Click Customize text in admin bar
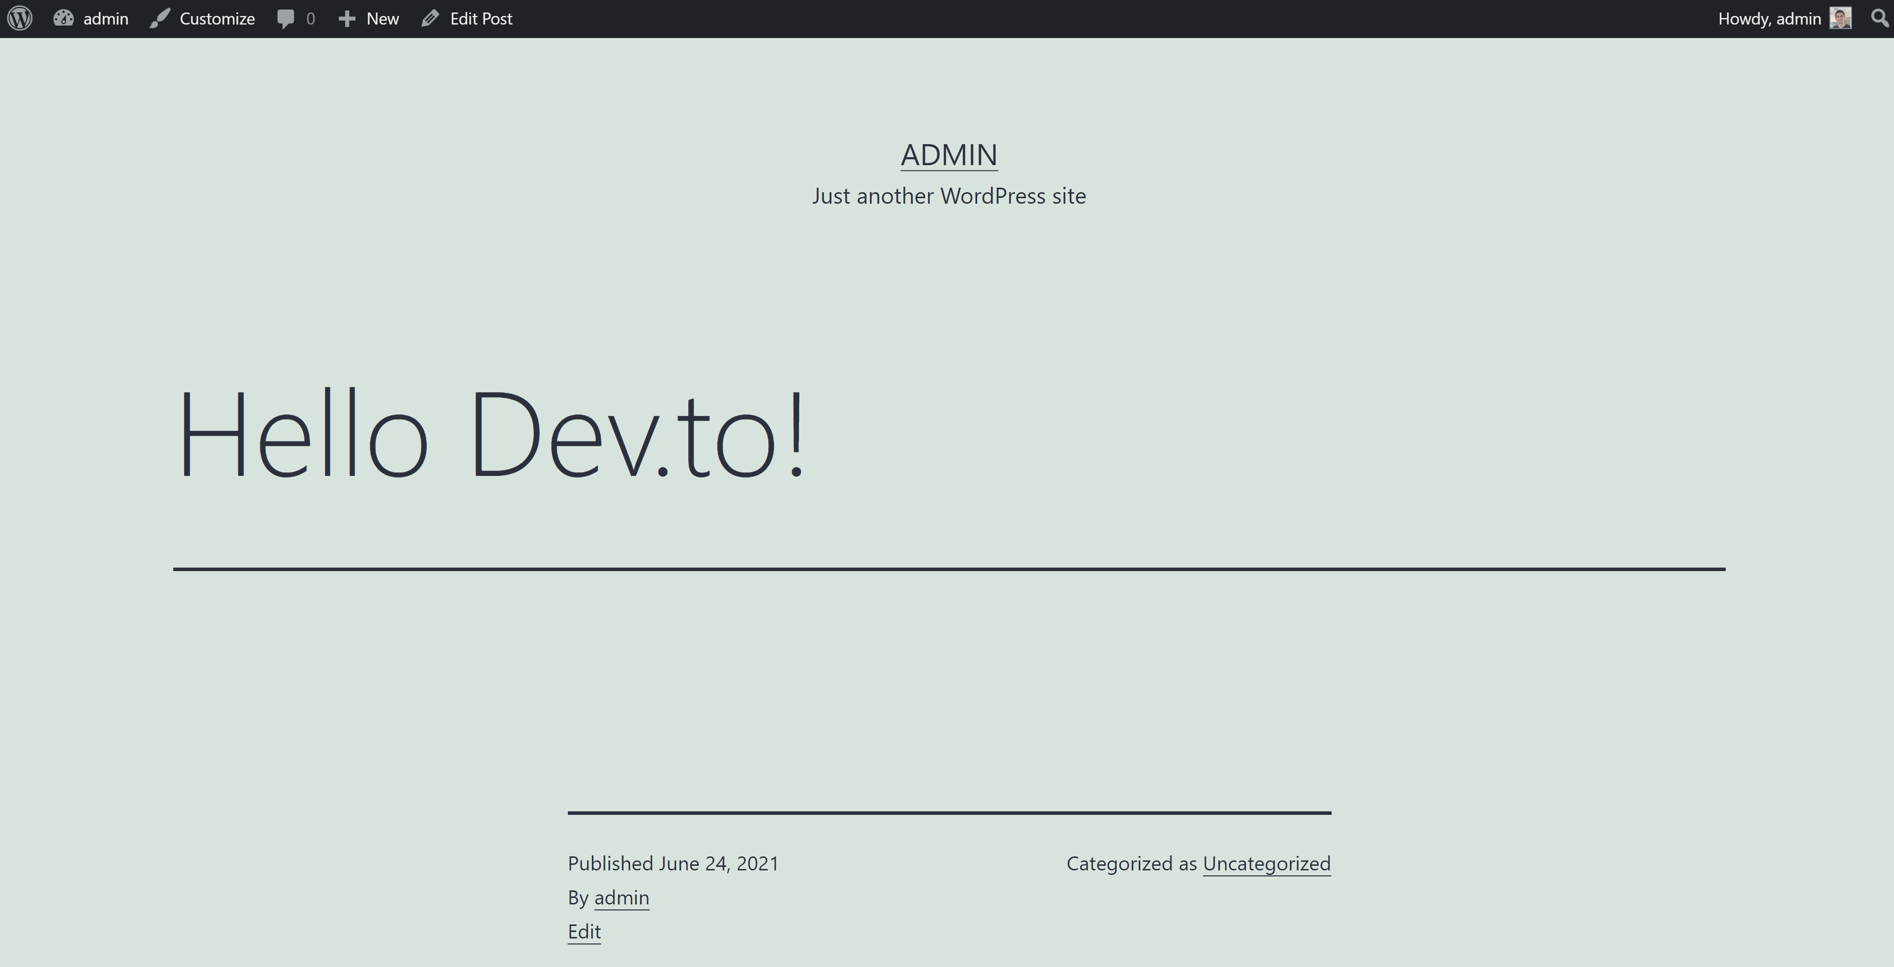Screen dimensions: 1894x967 217,19
